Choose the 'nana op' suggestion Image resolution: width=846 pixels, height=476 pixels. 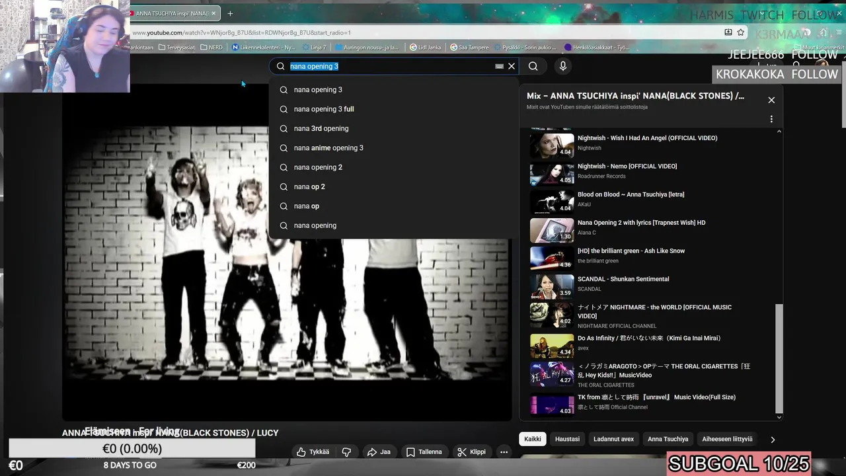(x=393, y=206)
